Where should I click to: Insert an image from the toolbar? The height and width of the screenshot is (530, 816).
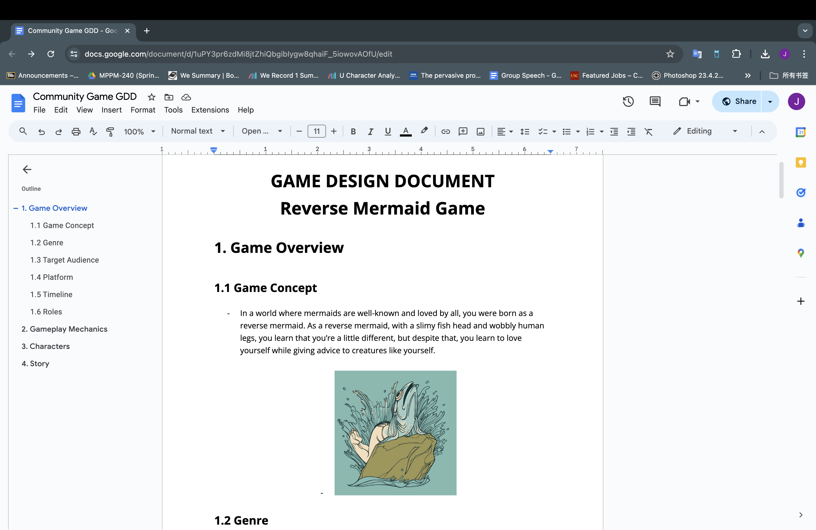pyautogui.click(x=480, y=131)
